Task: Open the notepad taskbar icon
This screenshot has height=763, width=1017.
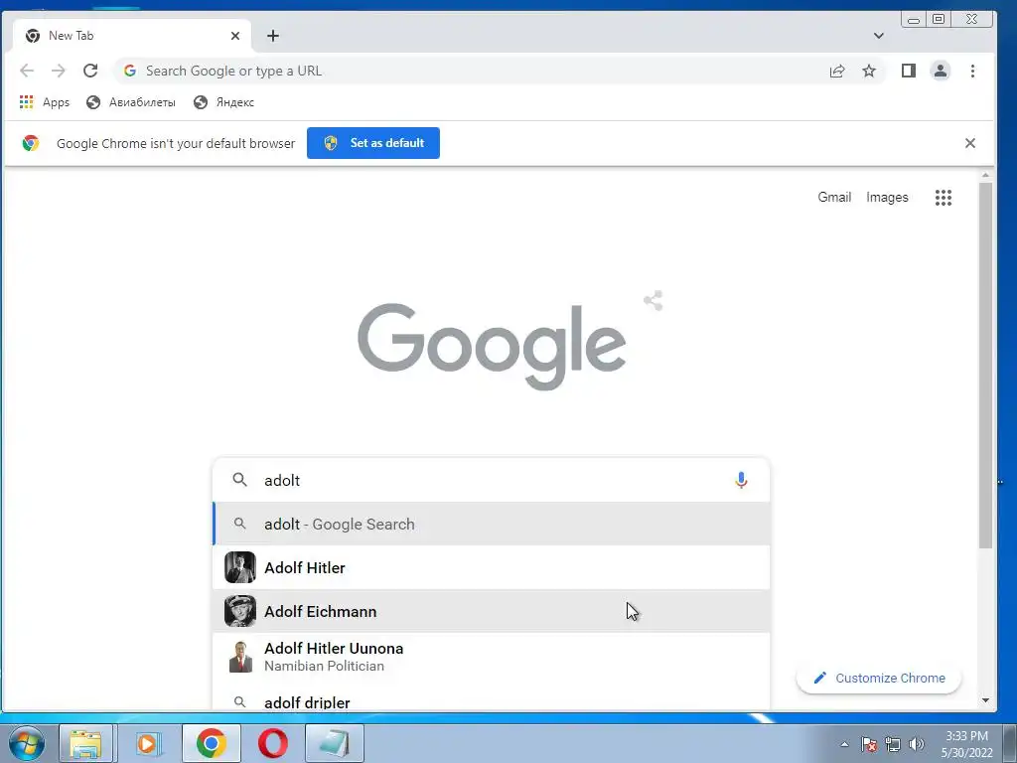Action: (335, 743)
